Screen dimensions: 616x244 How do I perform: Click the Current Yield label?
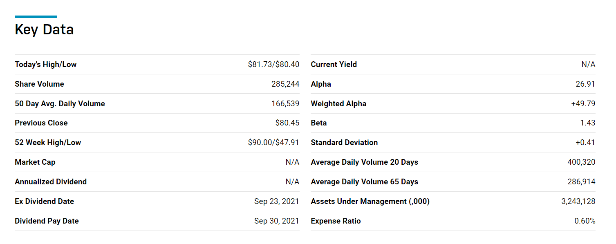(x=334, y=65)
